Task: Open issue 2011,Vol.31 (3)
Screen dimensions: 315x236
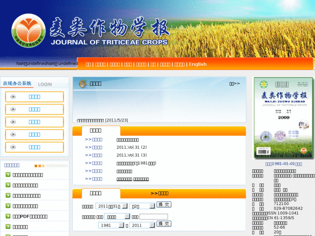Action: coord(132,155)
